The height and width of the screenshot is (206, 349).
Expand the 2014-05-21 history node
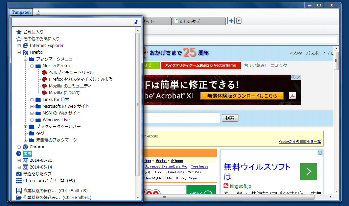point(19,160)
